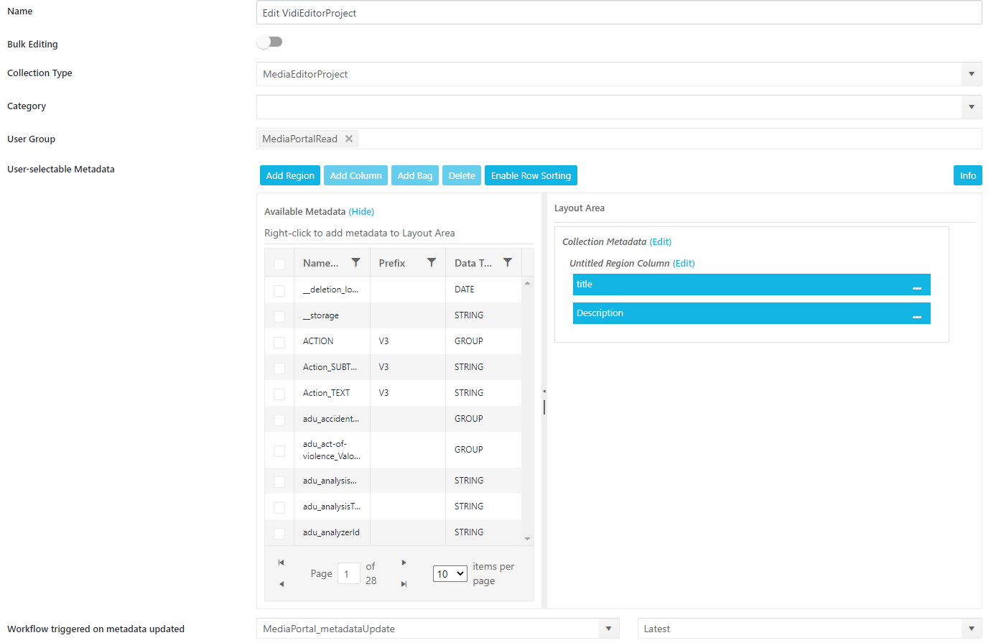Open the items per page dropdown
Image resolution: width=991 pixels, height=643 pixels.
click(450, 573)
